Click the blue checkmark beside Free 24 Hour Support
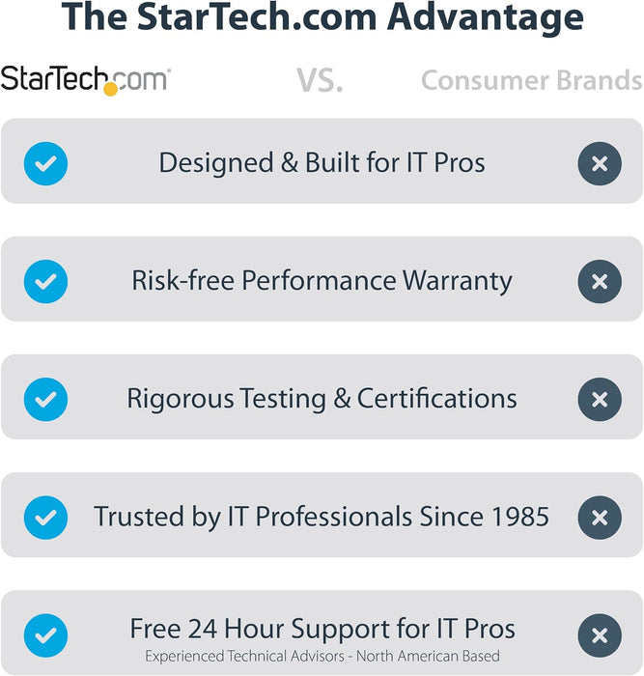This screenshot has height=676, width=644. point(45,634)
